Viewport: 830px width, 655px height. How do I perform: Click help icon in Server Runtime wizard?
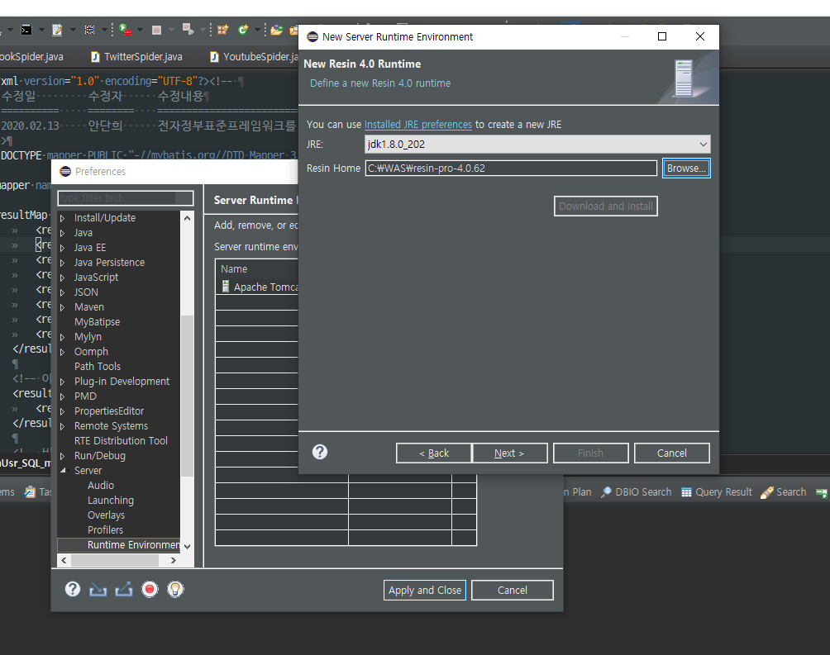(x=320, y=452)
